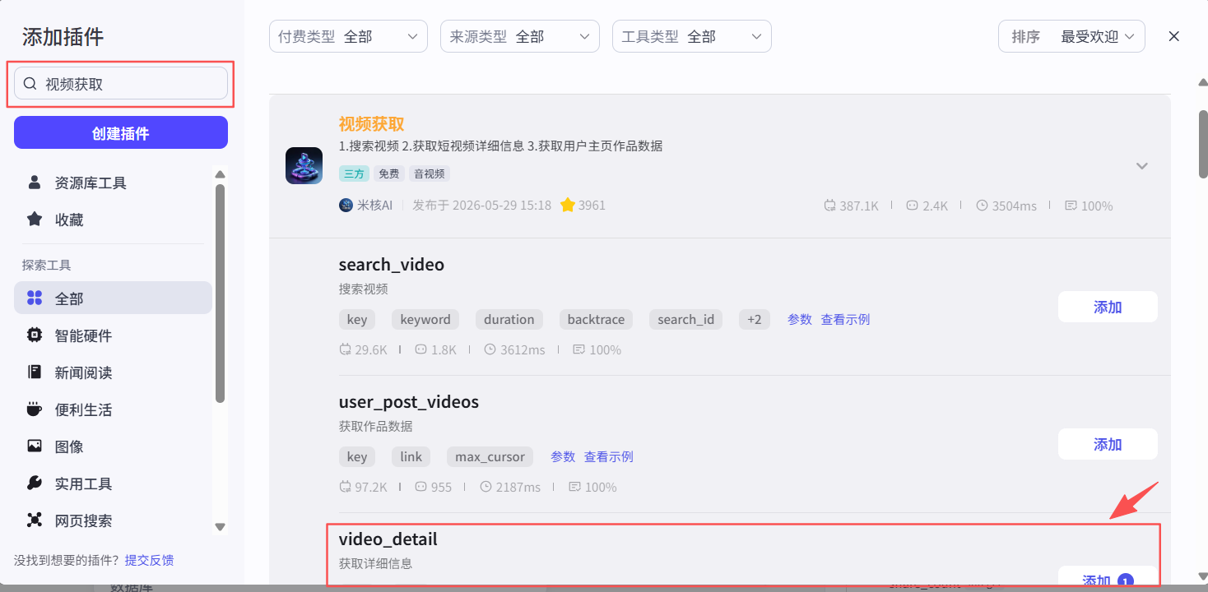Click the success rate icon in user_post_videos row
The image size is (1208, 592).
pyautogui.click(x=574, y=487)
